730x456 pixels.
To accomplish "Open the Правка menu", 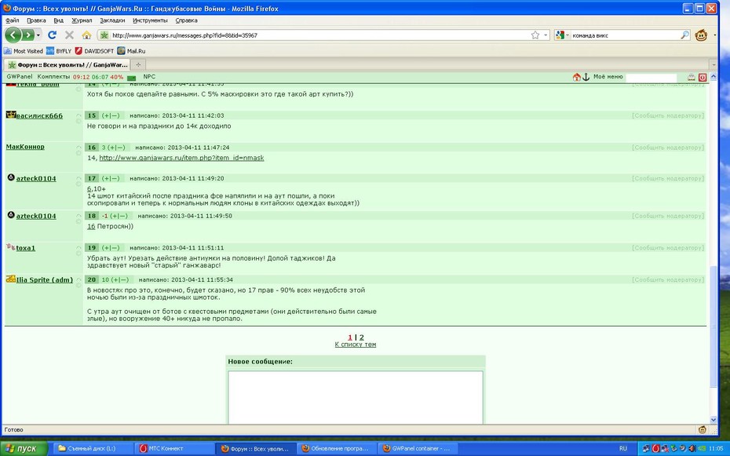I will [36, 20].
